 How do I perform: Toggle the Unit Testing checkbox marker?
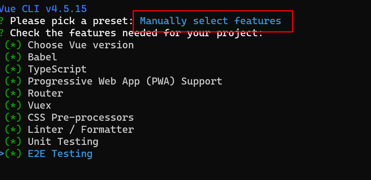click(x=13, y=142)
